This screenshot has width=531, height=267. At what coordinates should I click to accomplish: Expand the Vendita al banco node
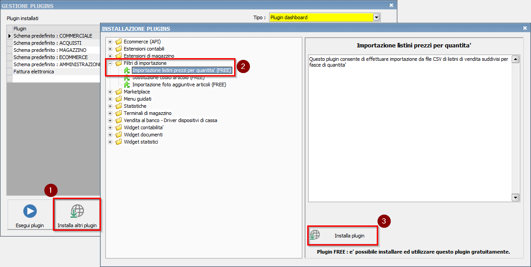[x=110, y=120]
